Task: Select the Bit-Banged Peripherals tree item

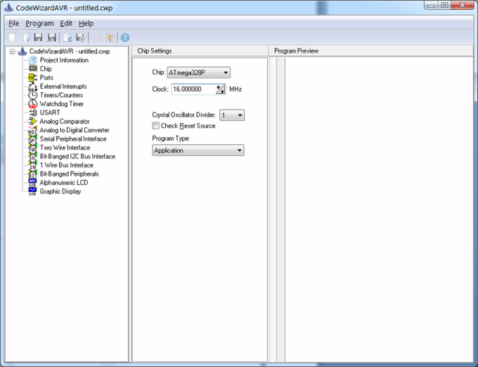Action: 69,174
